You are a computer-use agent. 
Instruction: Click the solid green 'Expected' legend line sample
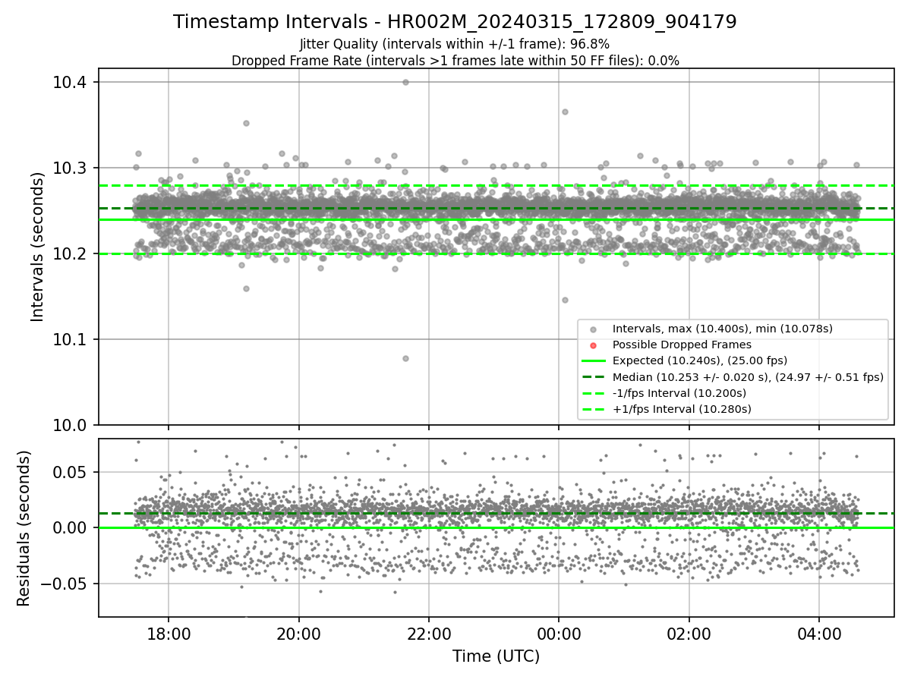pyautogui.click(x=593, y=360)
